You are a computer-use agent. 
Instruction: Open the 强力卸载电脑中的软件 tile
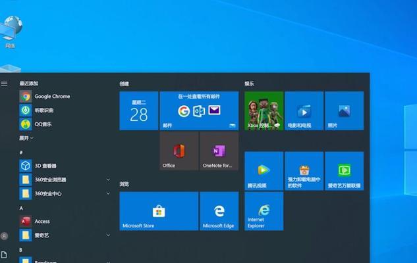tap(304, 171)
